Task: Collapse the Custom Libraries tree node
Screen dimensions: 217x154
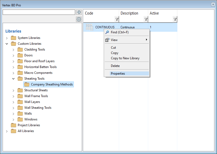Action: pyautogui.click(x=7, y=44)
